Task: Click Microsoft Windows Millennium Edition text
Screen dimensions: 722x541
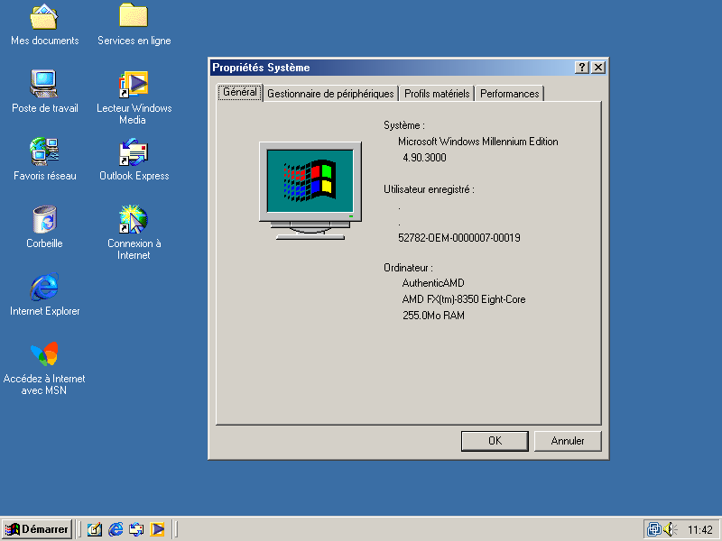Action: click(478, 142)
